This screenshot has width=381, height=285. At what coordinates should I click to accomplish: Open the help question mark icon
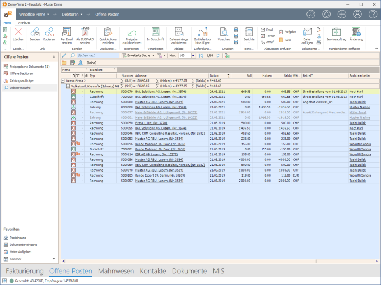point(373,14)
